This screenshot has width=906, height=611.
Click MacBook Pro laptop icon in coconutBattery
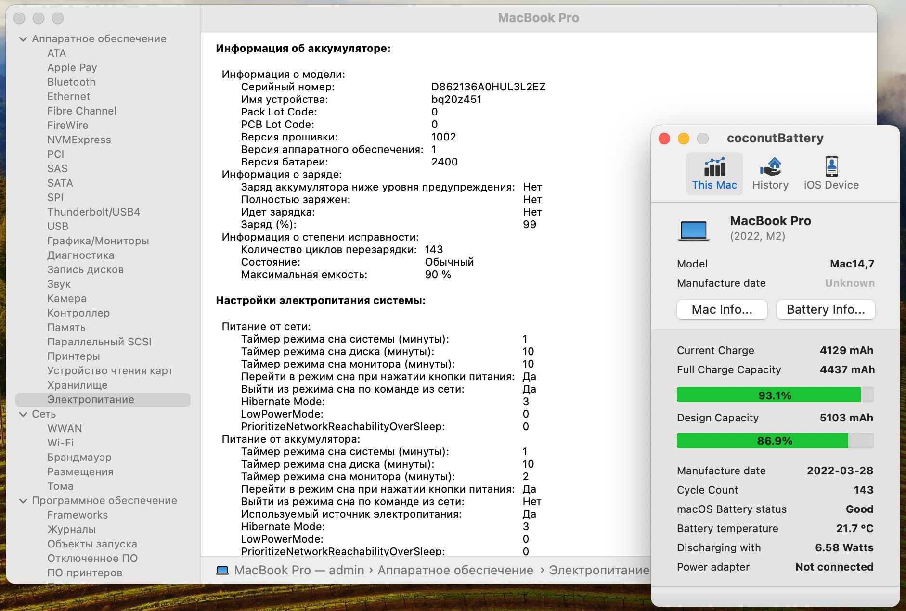[693, 230]
